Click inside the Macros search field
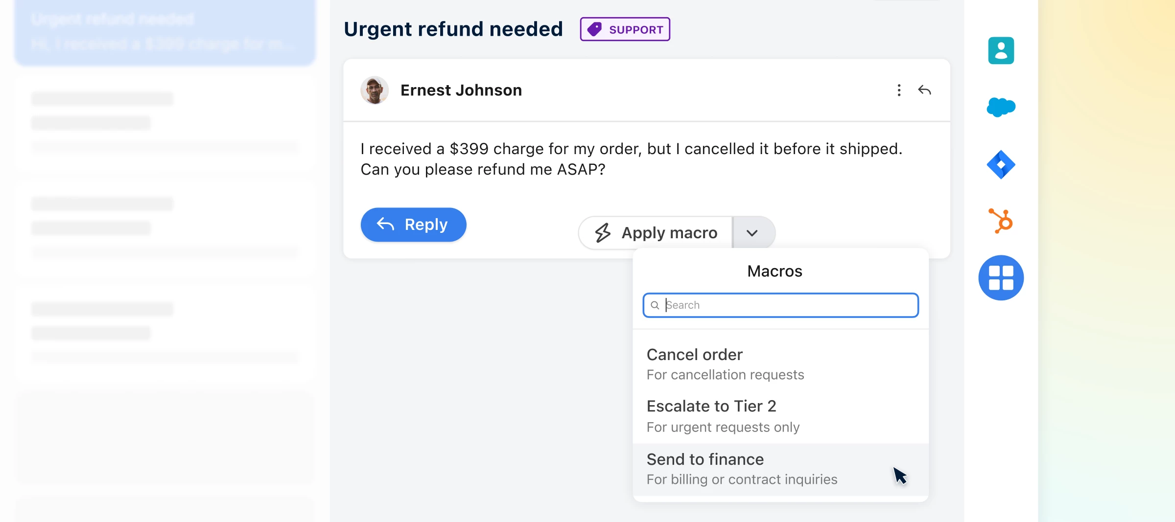 click(780, 305)
